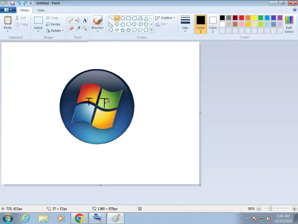The image size is (298, 224).
Task: Open Paint Help icon
Action: pyautogui.click(x=295, y=10)
